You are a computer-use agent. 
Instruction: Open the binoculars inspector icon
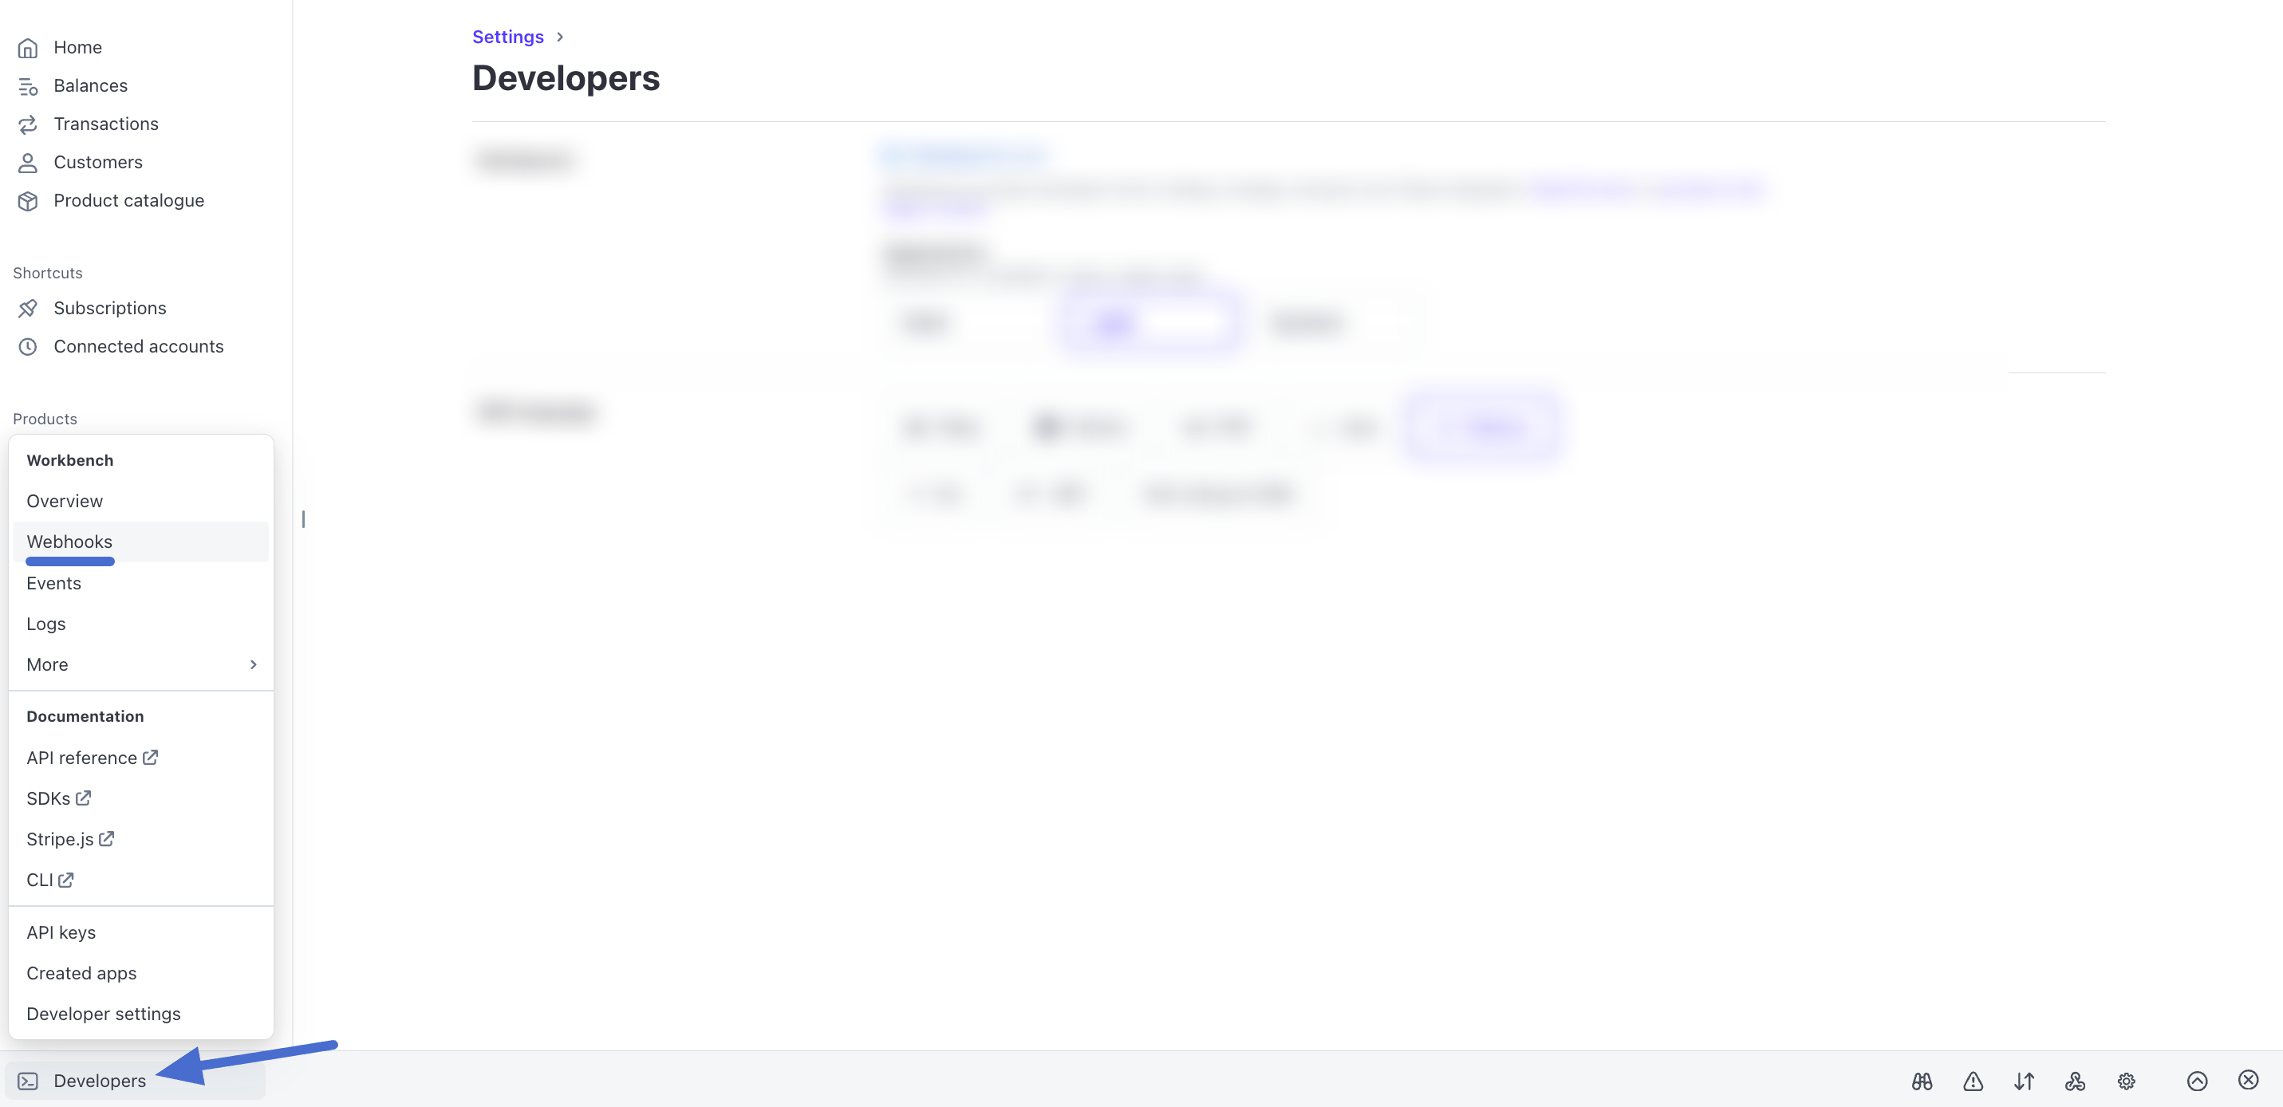tap(1922, 1081)
